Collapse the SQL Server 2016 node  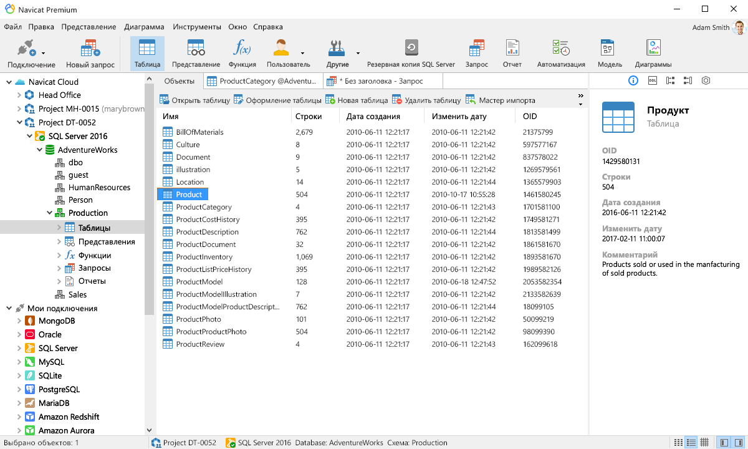coord(29,137)
